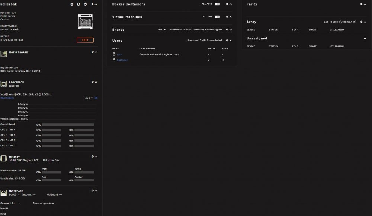Screen dimensions: 372x216
Task: Click the CPU 0 load bar
Action: pyautogui.click(x=51, y=130)
